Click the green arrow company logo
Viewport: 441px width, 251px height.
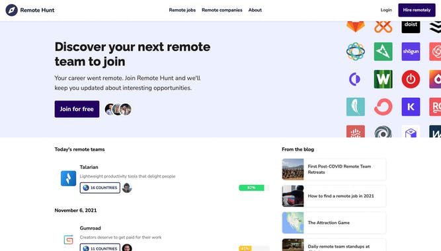(x=383, y=52)
